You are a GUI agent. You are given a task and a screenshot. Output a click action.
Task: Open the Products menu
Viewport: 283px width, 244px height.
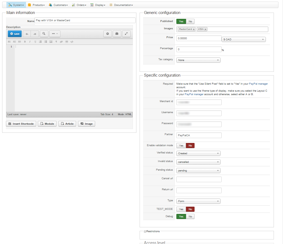(x=36, y=5)
